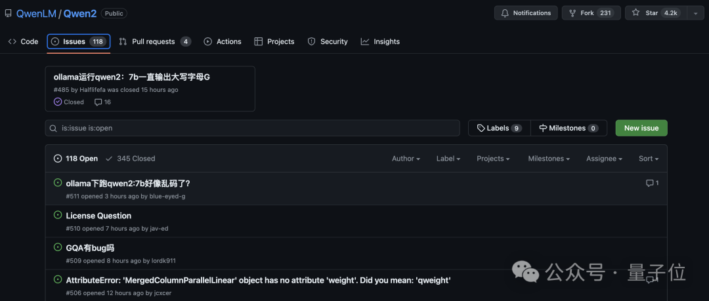Click the repository book icon beside QwenLM
709x301 pixels.
(x=8, y=13)
